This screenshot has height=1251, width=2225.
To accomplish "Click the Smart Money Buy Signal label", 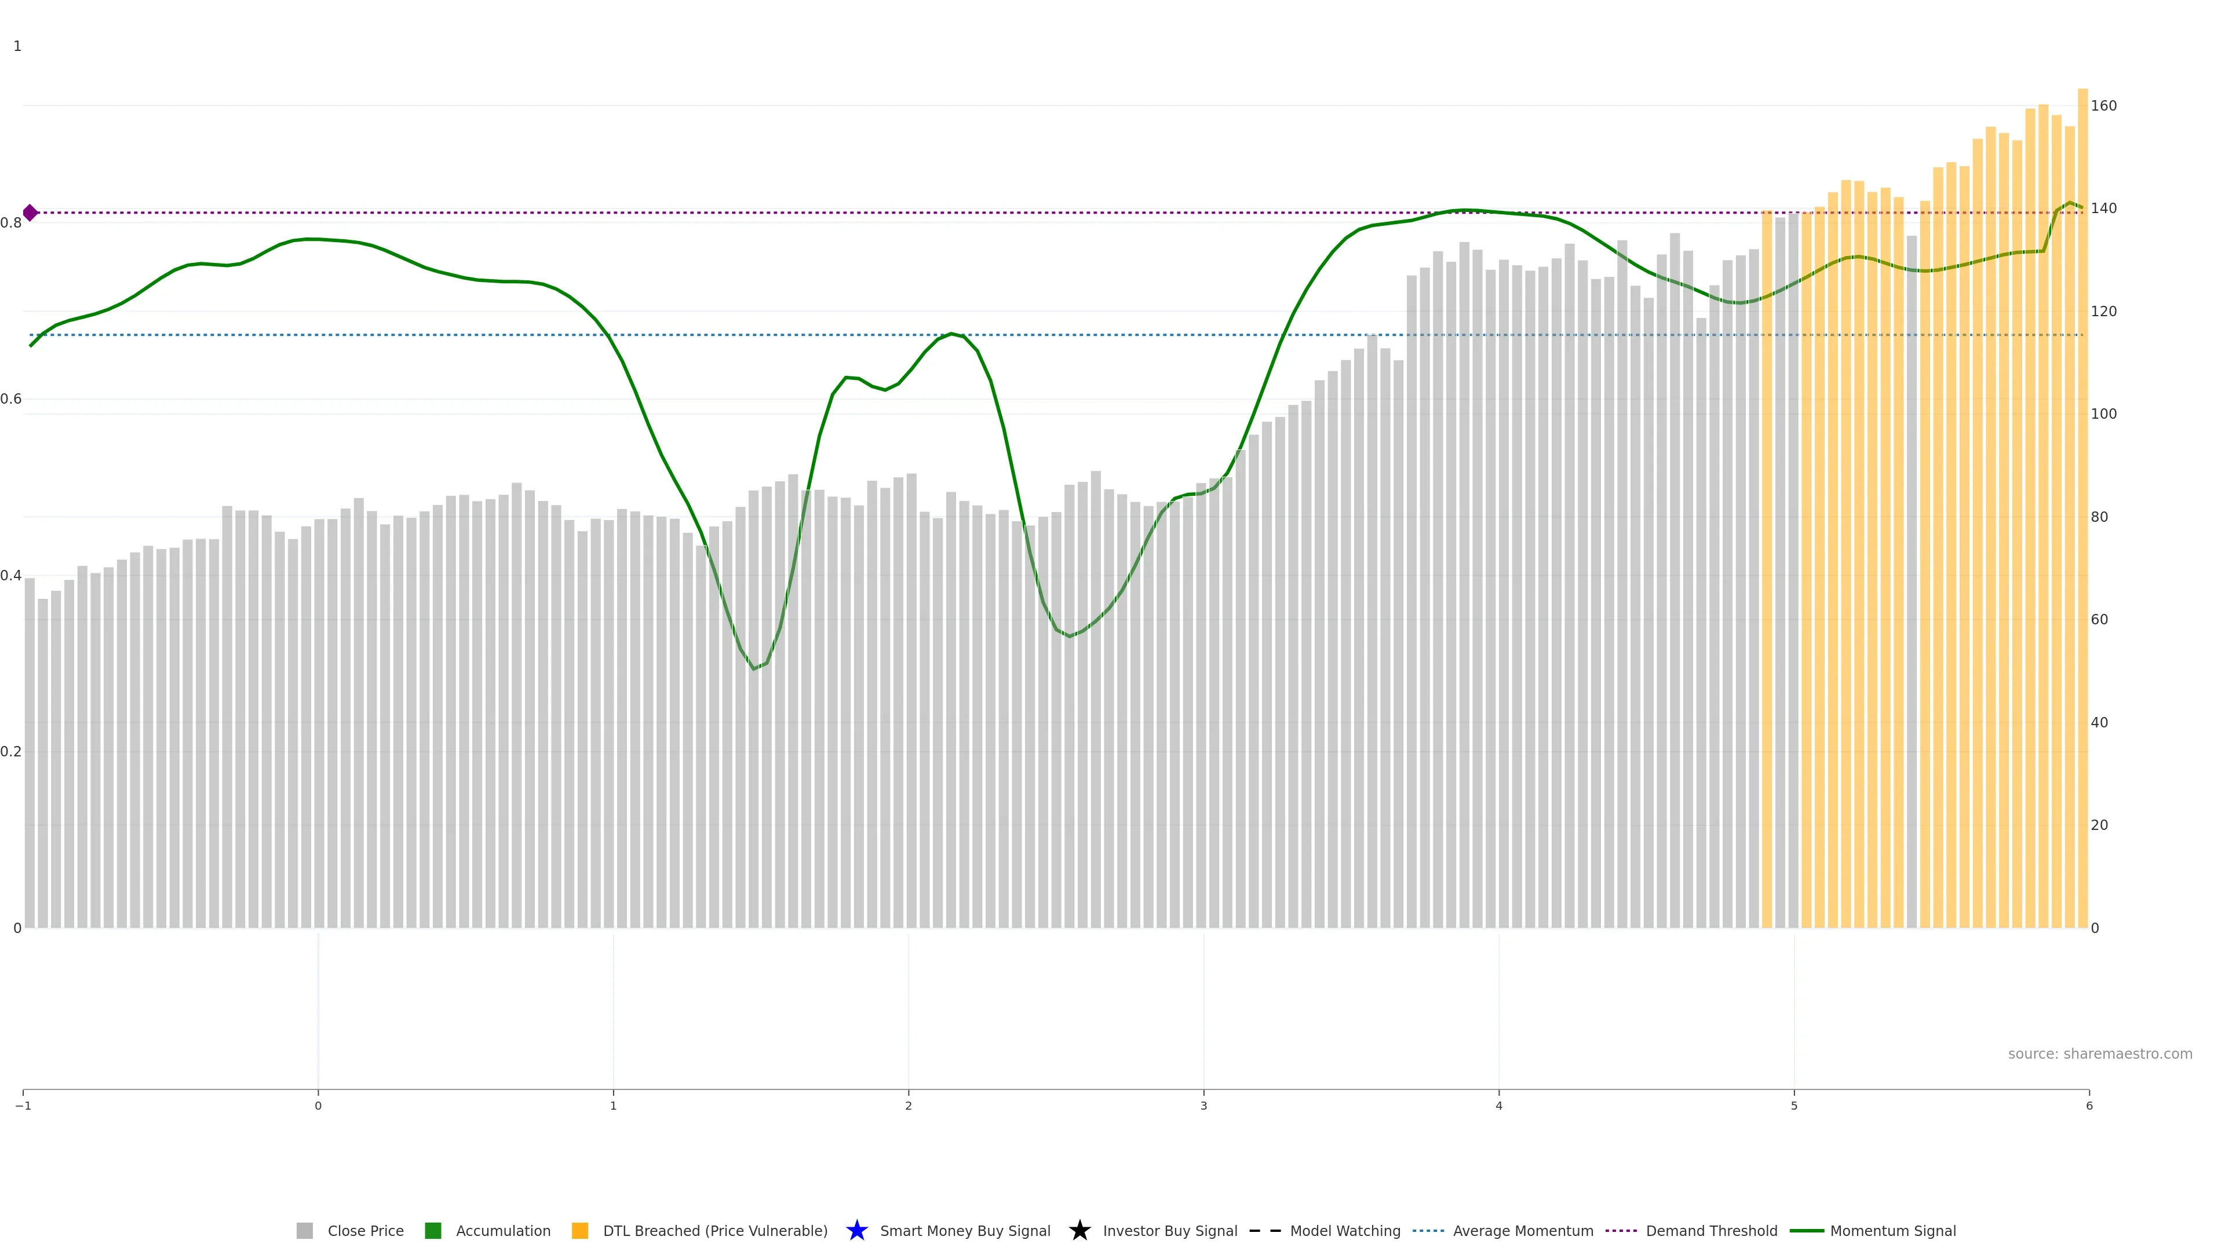I will click(965, 1230).
